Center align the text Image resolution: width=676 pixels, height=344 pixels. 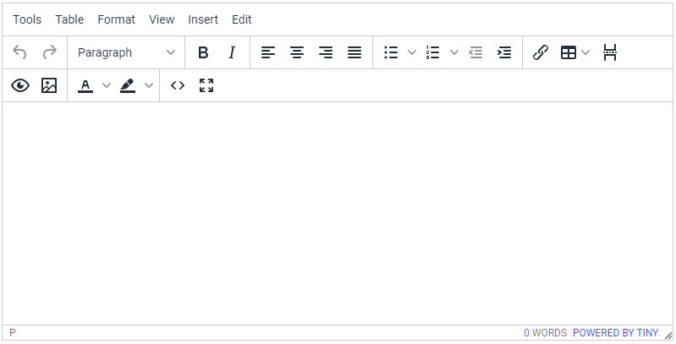297,52
